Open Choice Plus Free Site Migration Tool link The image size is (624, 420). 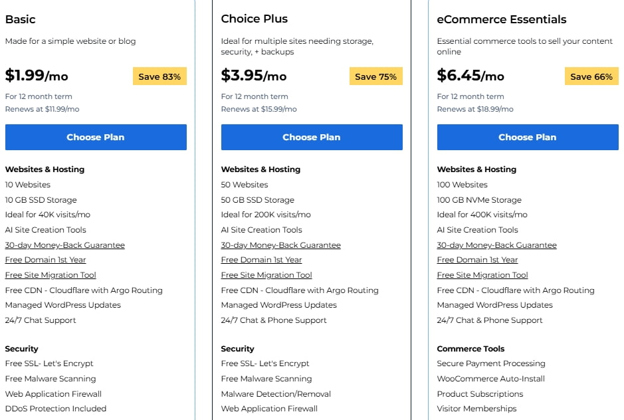pos(266,275)
